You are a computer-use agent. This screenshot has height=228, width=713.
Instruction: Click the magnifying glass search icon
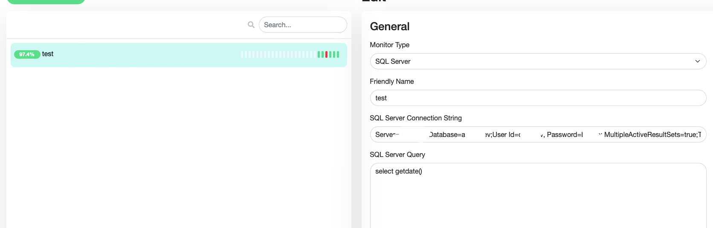[251, 25]
